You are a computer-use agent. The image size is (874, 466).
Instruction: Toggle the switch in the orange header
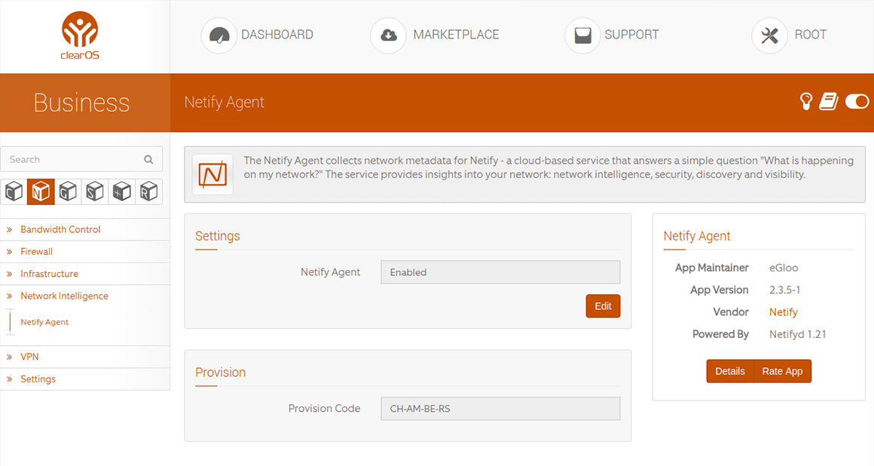click(x=857, y=102)
